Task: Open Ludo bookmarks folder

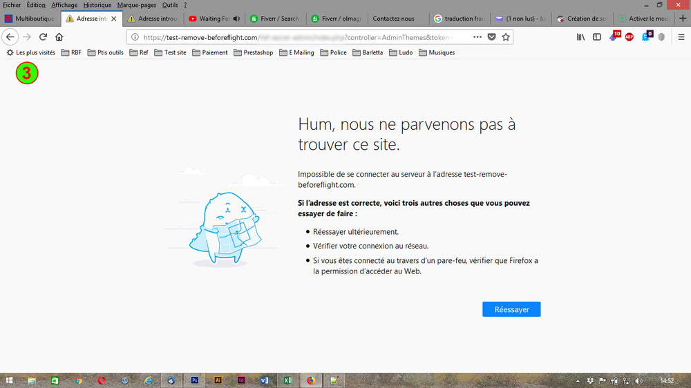Action: (x=401, y=52)
